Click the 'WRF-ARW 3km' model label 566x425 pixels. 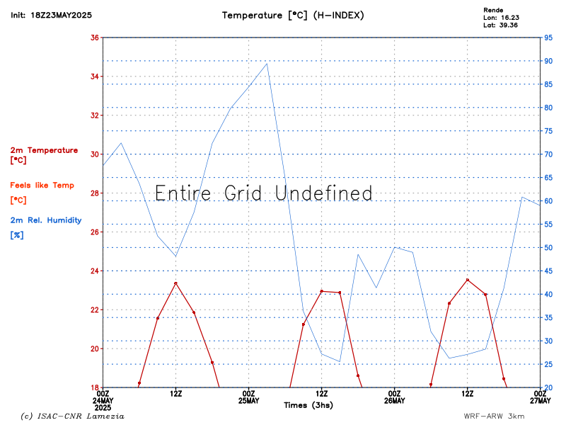point(494,416)
